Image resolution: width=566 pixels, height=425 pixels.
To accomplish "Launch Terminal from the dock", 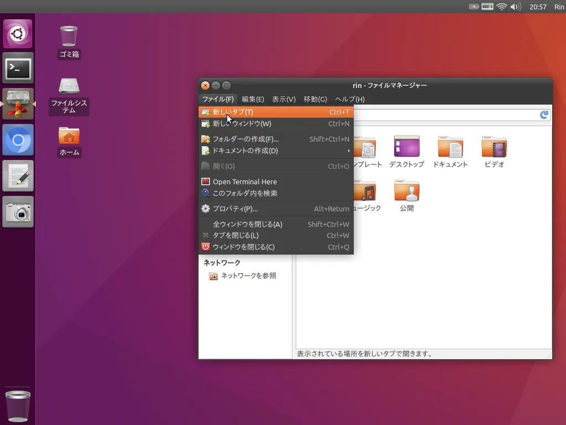I will click(x=18, y=69).
